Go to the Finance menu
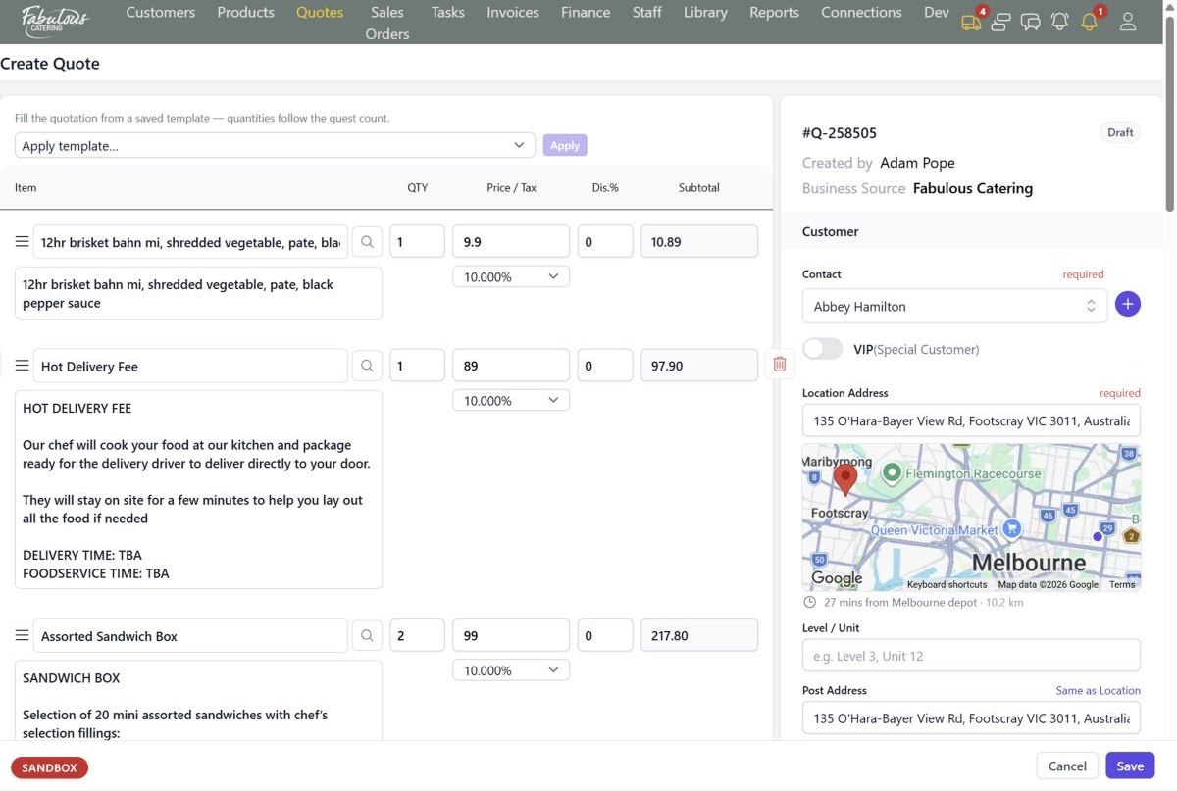1177x791 pixels. point(586,12)
